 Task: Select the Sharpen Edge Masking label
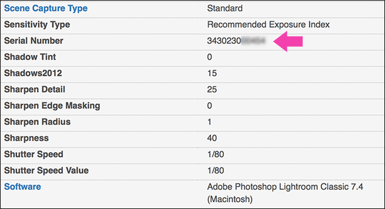pos(52,105)
